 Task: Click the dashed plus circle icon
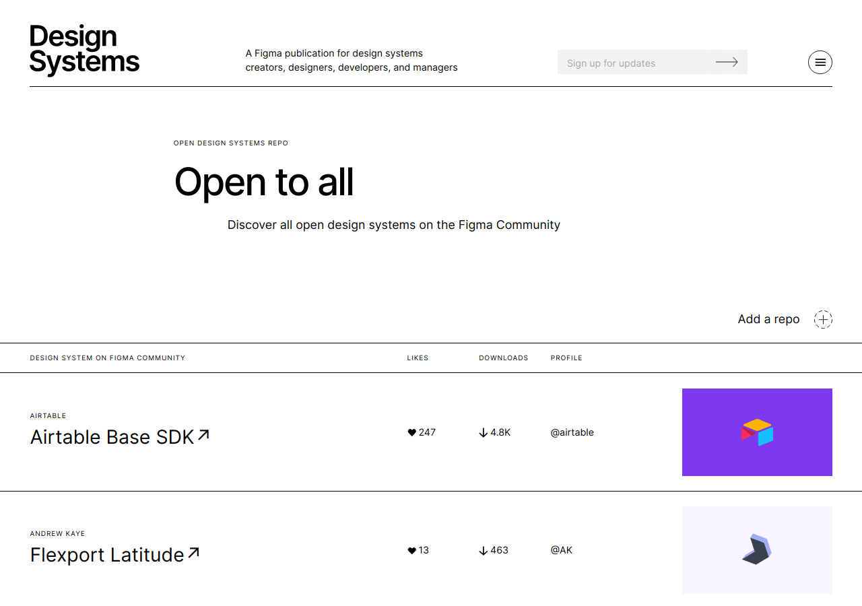tap(823, 319)
